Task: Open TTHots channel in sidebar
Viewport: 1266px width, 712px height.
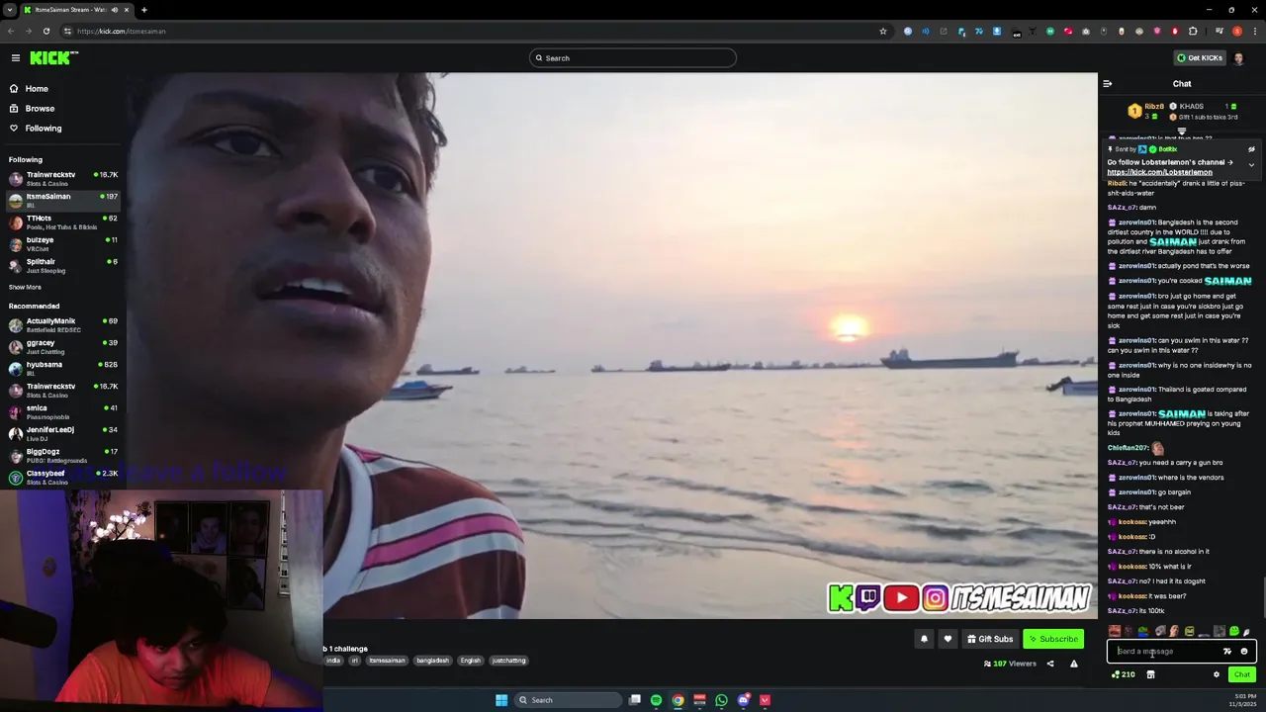Action: [62, 222]
